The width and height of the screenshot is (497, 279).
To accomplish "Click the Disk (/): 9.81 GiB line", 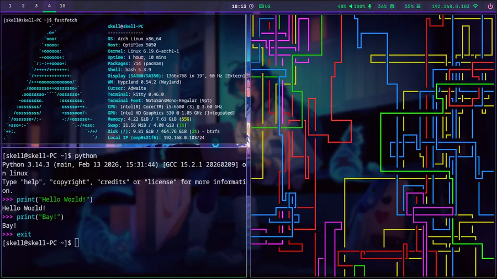I will pyautogui.click(x=163, y=131).
